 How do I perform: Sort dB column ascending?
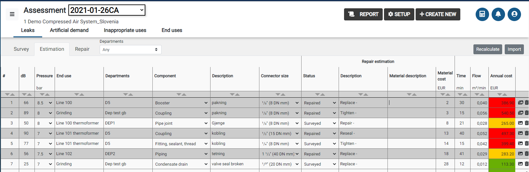(29, 94)
